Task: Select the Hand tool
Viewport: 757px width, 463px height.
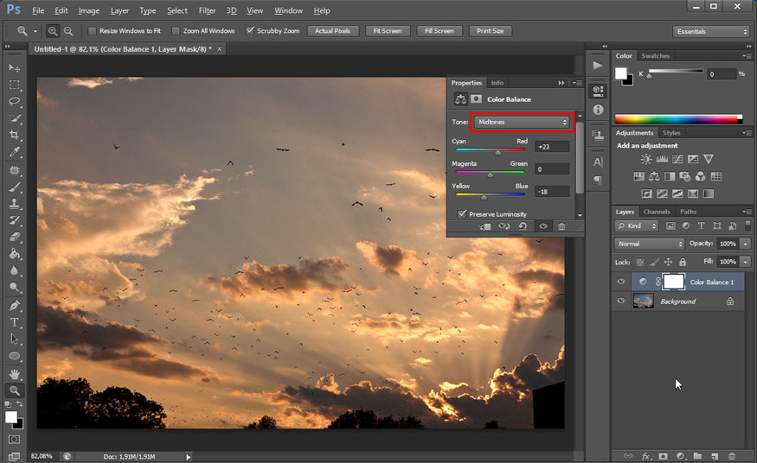Action: coord(15,374)
